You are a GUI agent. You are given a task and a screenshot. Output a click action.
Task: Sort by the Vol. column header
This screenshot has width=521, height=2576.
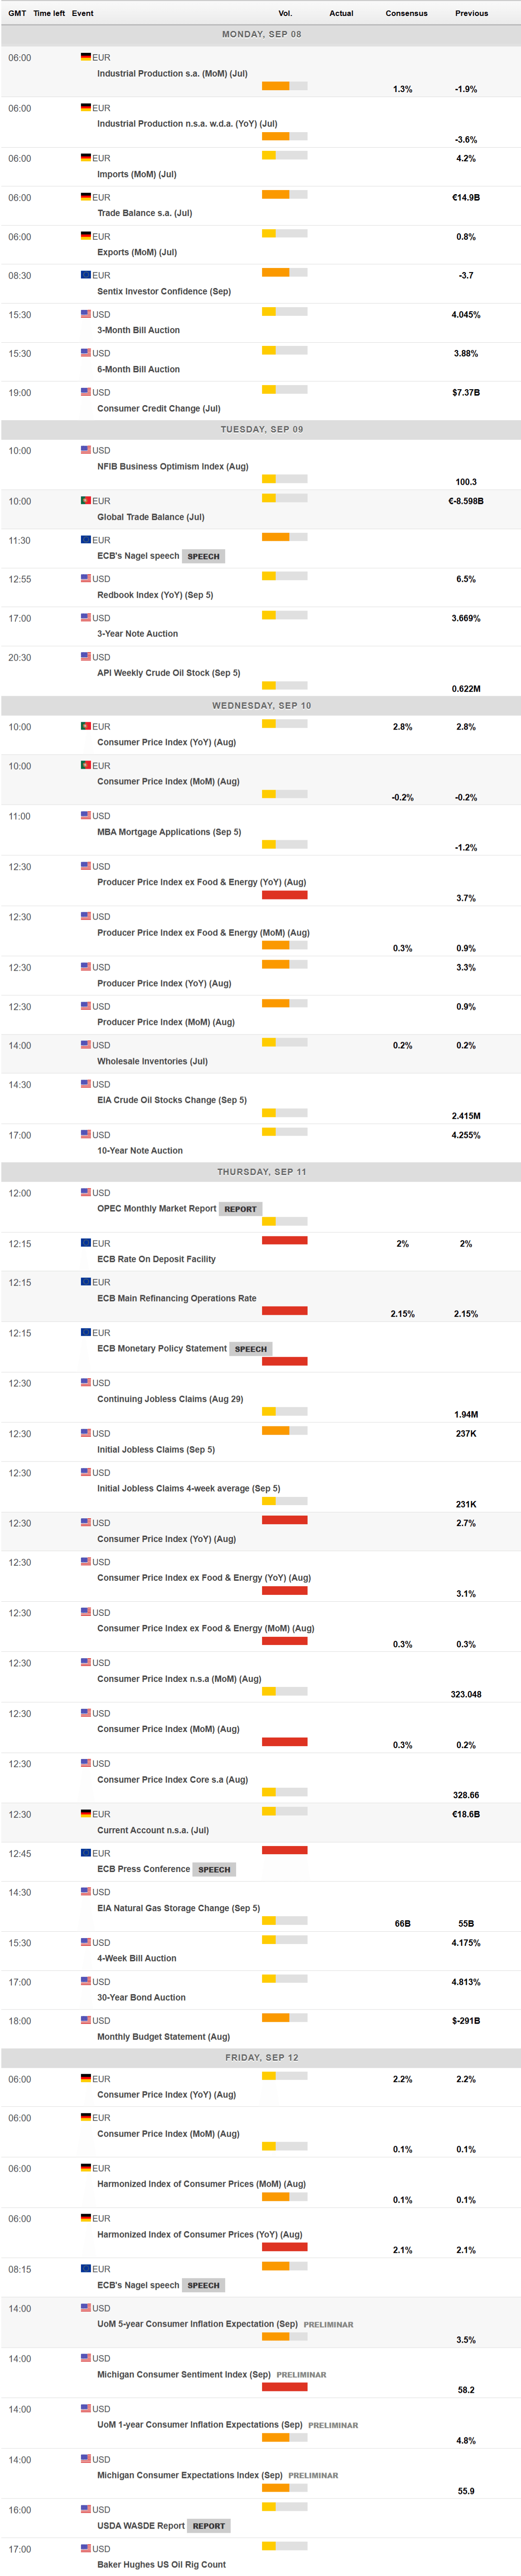click(285, 13)
